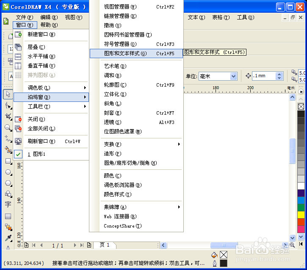Click the 水平平铺 tile icon
The width and height of the screenshot is (307, 270).
click(18, 56)
